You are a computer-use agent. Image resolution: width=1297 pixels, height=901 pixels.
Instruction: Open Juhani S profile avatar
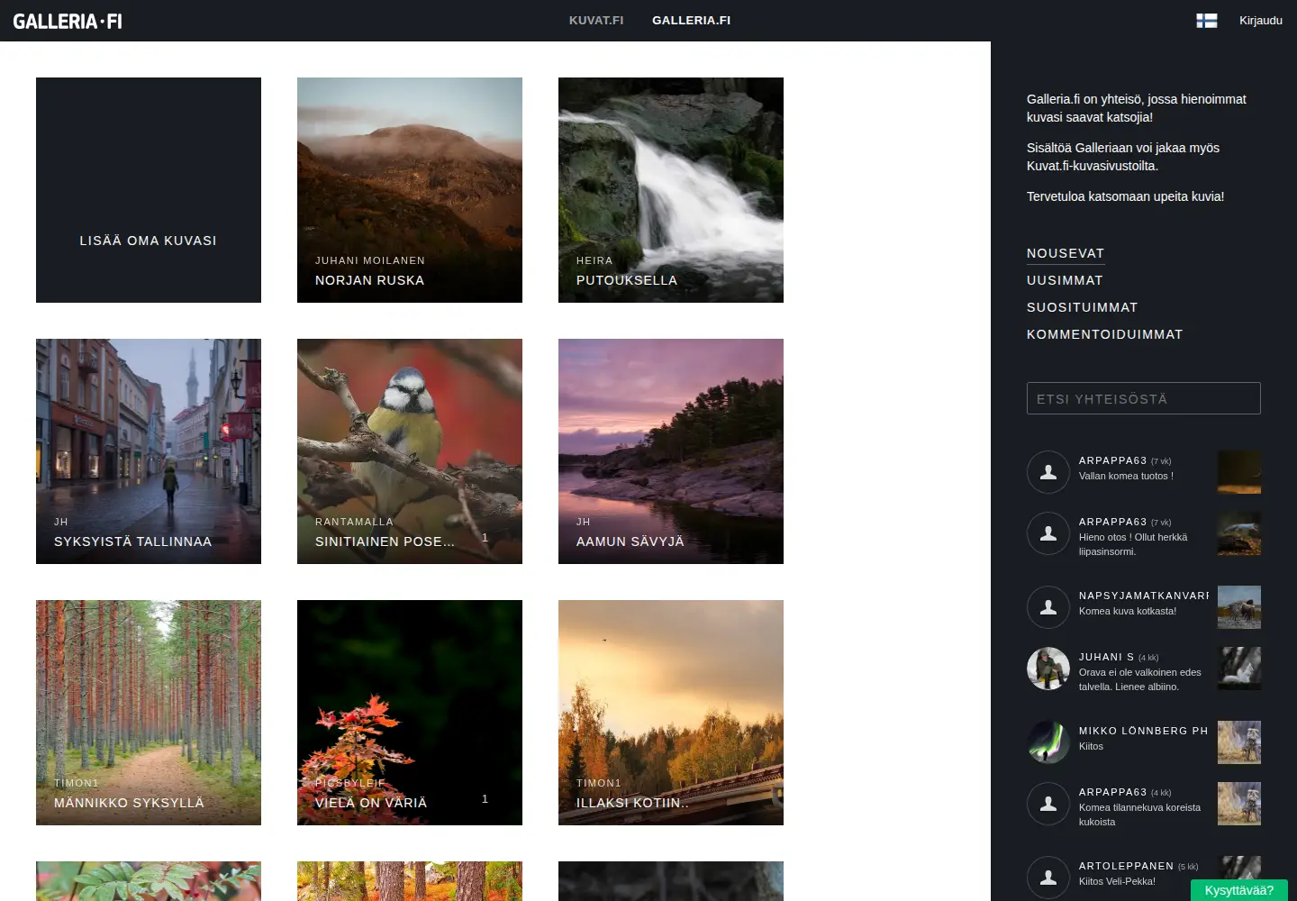(1048, 669)
